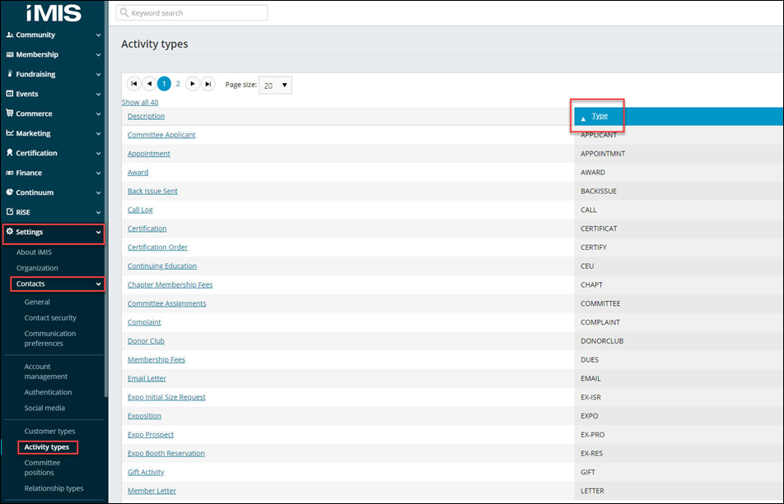Click the Keyword search input field
Viewport: 784px width, 504px height.
(x=198, y=13)
